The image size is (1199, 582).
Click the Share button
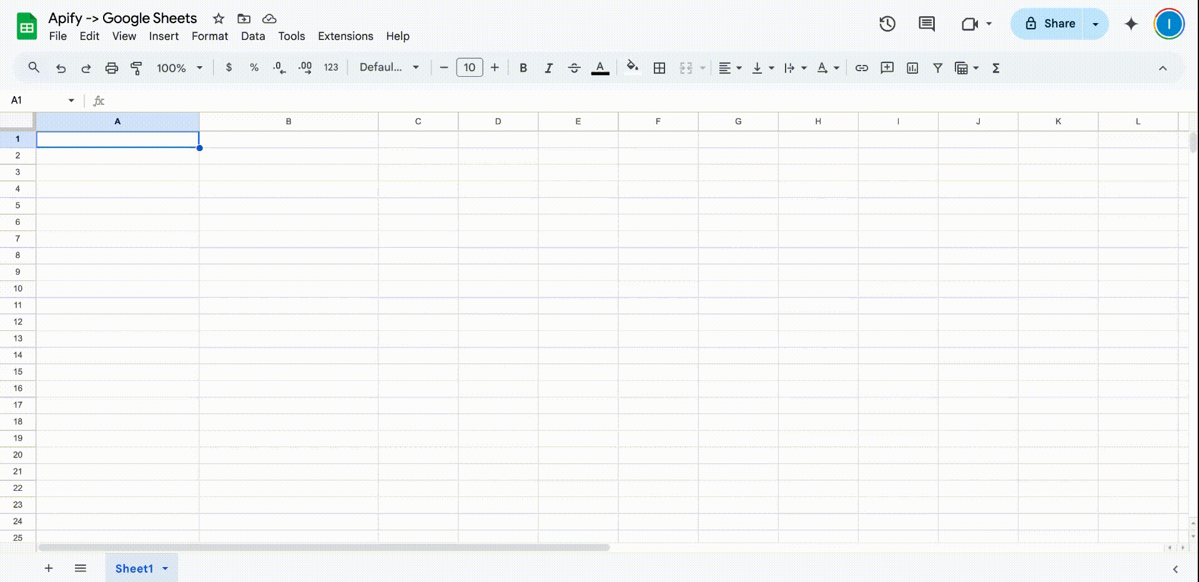[x=1050, y=24]
